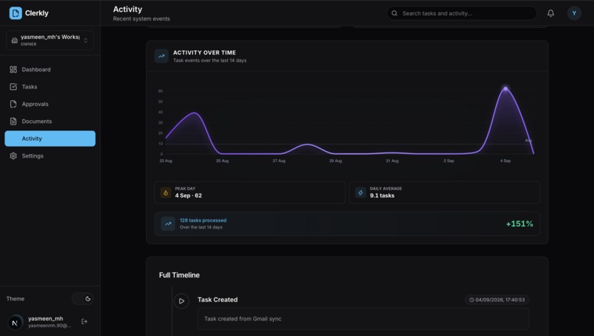Click the 4 Sep peak point on chart

click(x=506, y=88)
